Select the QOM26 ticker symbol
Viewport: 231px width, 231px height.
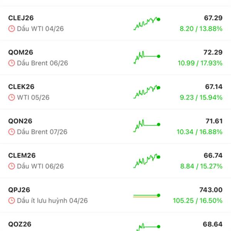[22, 52]
